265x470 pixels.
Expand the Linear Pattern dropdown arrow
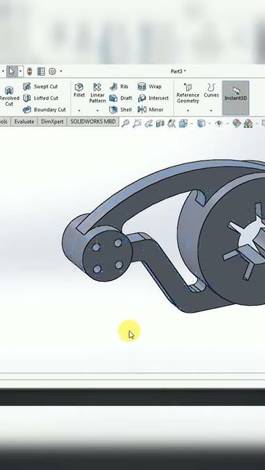pos(97,110)
